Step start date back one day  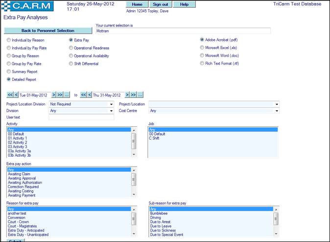[x=16, y=95]
